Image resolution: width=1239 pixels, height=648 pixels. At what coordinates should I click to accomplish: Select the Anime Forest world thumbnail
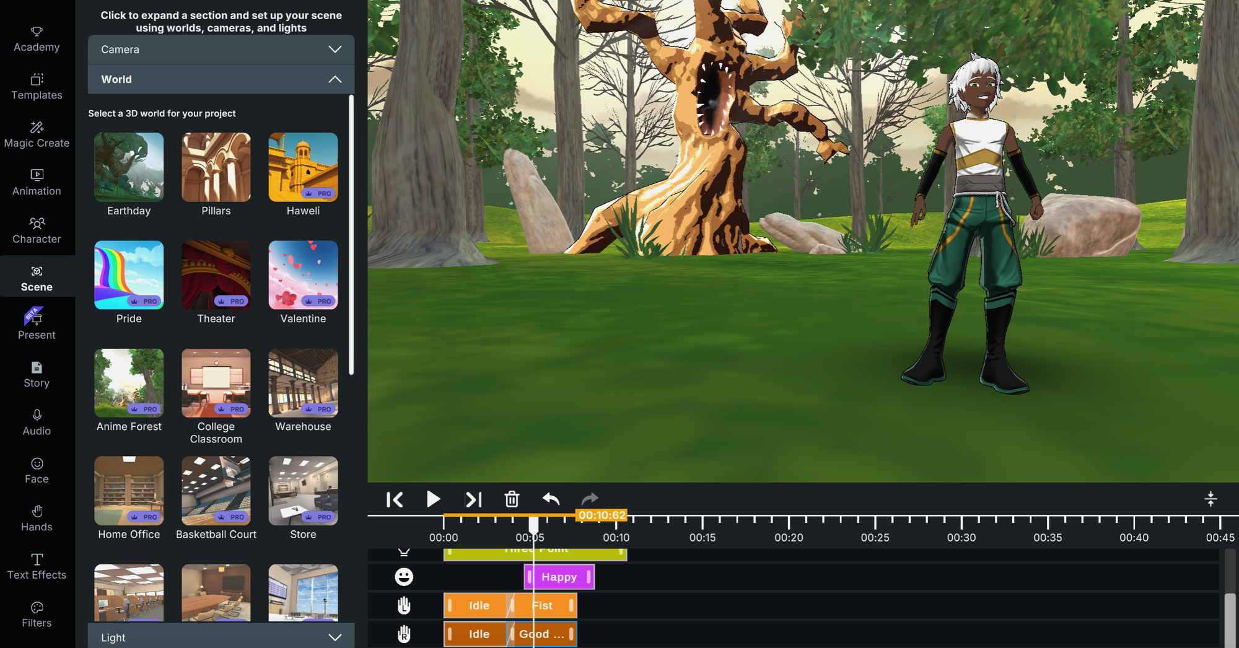click(x=128, y=383)
